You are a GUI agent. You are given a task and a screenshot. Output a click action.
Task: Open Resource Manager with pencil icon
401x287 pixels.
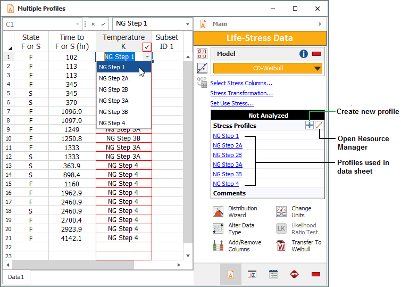[319, 125]
